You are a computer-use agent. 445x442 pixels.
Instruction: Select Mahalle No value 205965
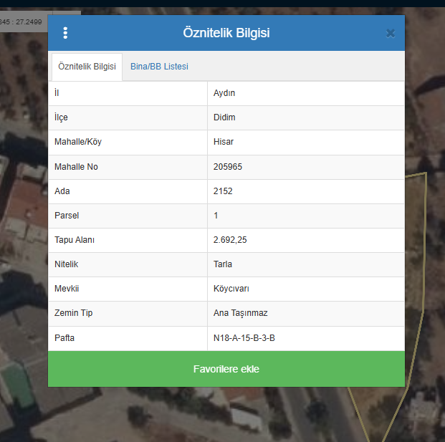tap(228, 167)
